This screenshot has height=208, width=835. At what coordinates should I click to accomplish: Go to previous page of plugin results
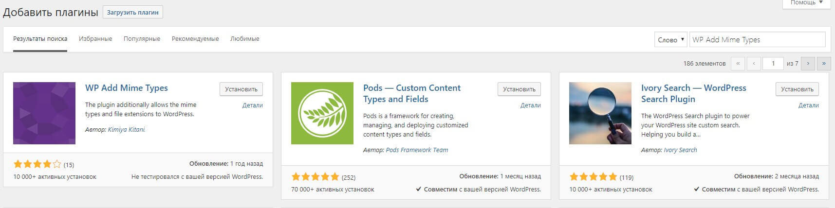point(754,64)
